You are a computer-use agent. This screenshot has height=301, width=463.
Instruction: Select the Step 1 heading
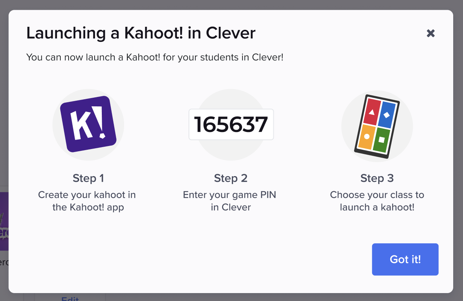88,178
